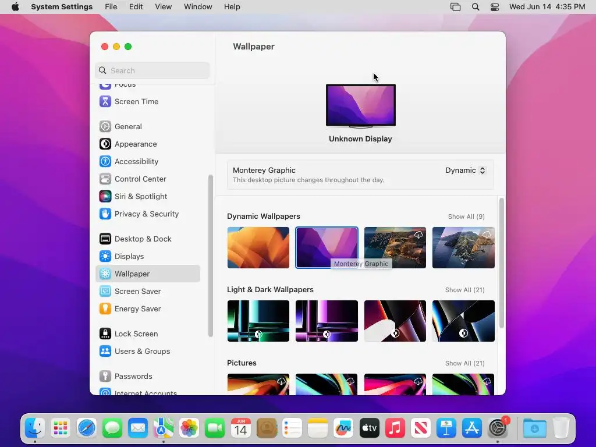This screenshot has height=447, width=596.
Task: Show all 21 Pictures
Action: 465,363
